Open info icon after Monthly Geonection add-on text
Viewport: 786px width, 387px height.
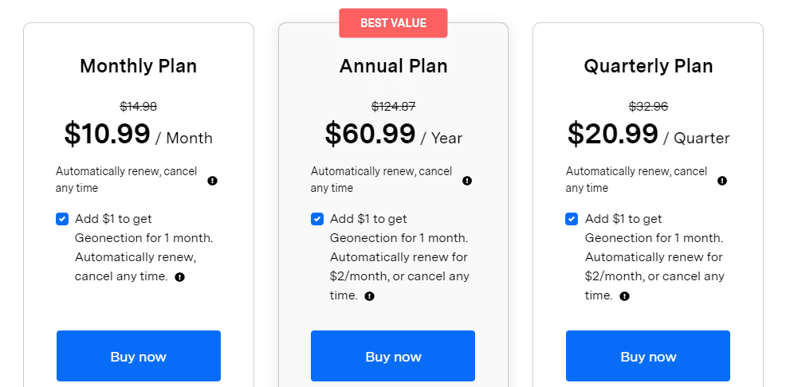pos(180,277)
